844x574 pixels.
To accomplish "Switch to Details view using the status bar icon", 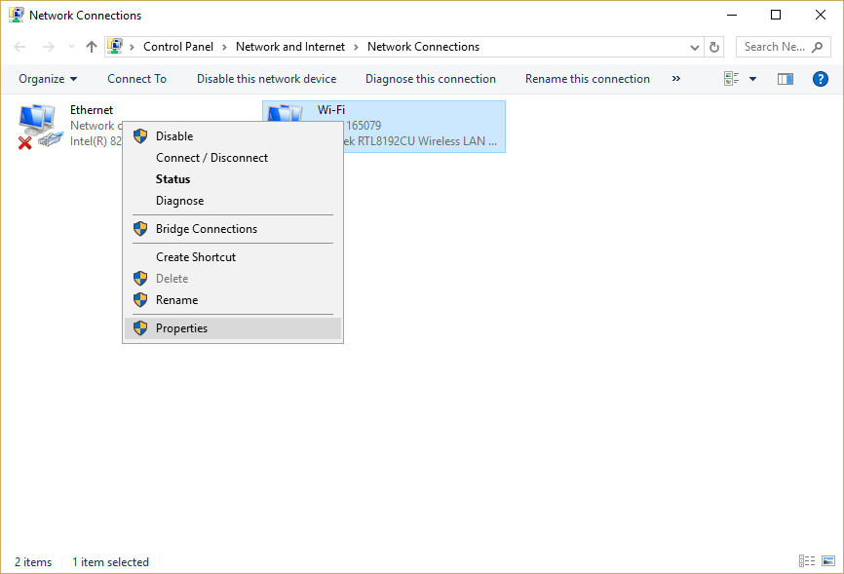I will click(807, 560).
